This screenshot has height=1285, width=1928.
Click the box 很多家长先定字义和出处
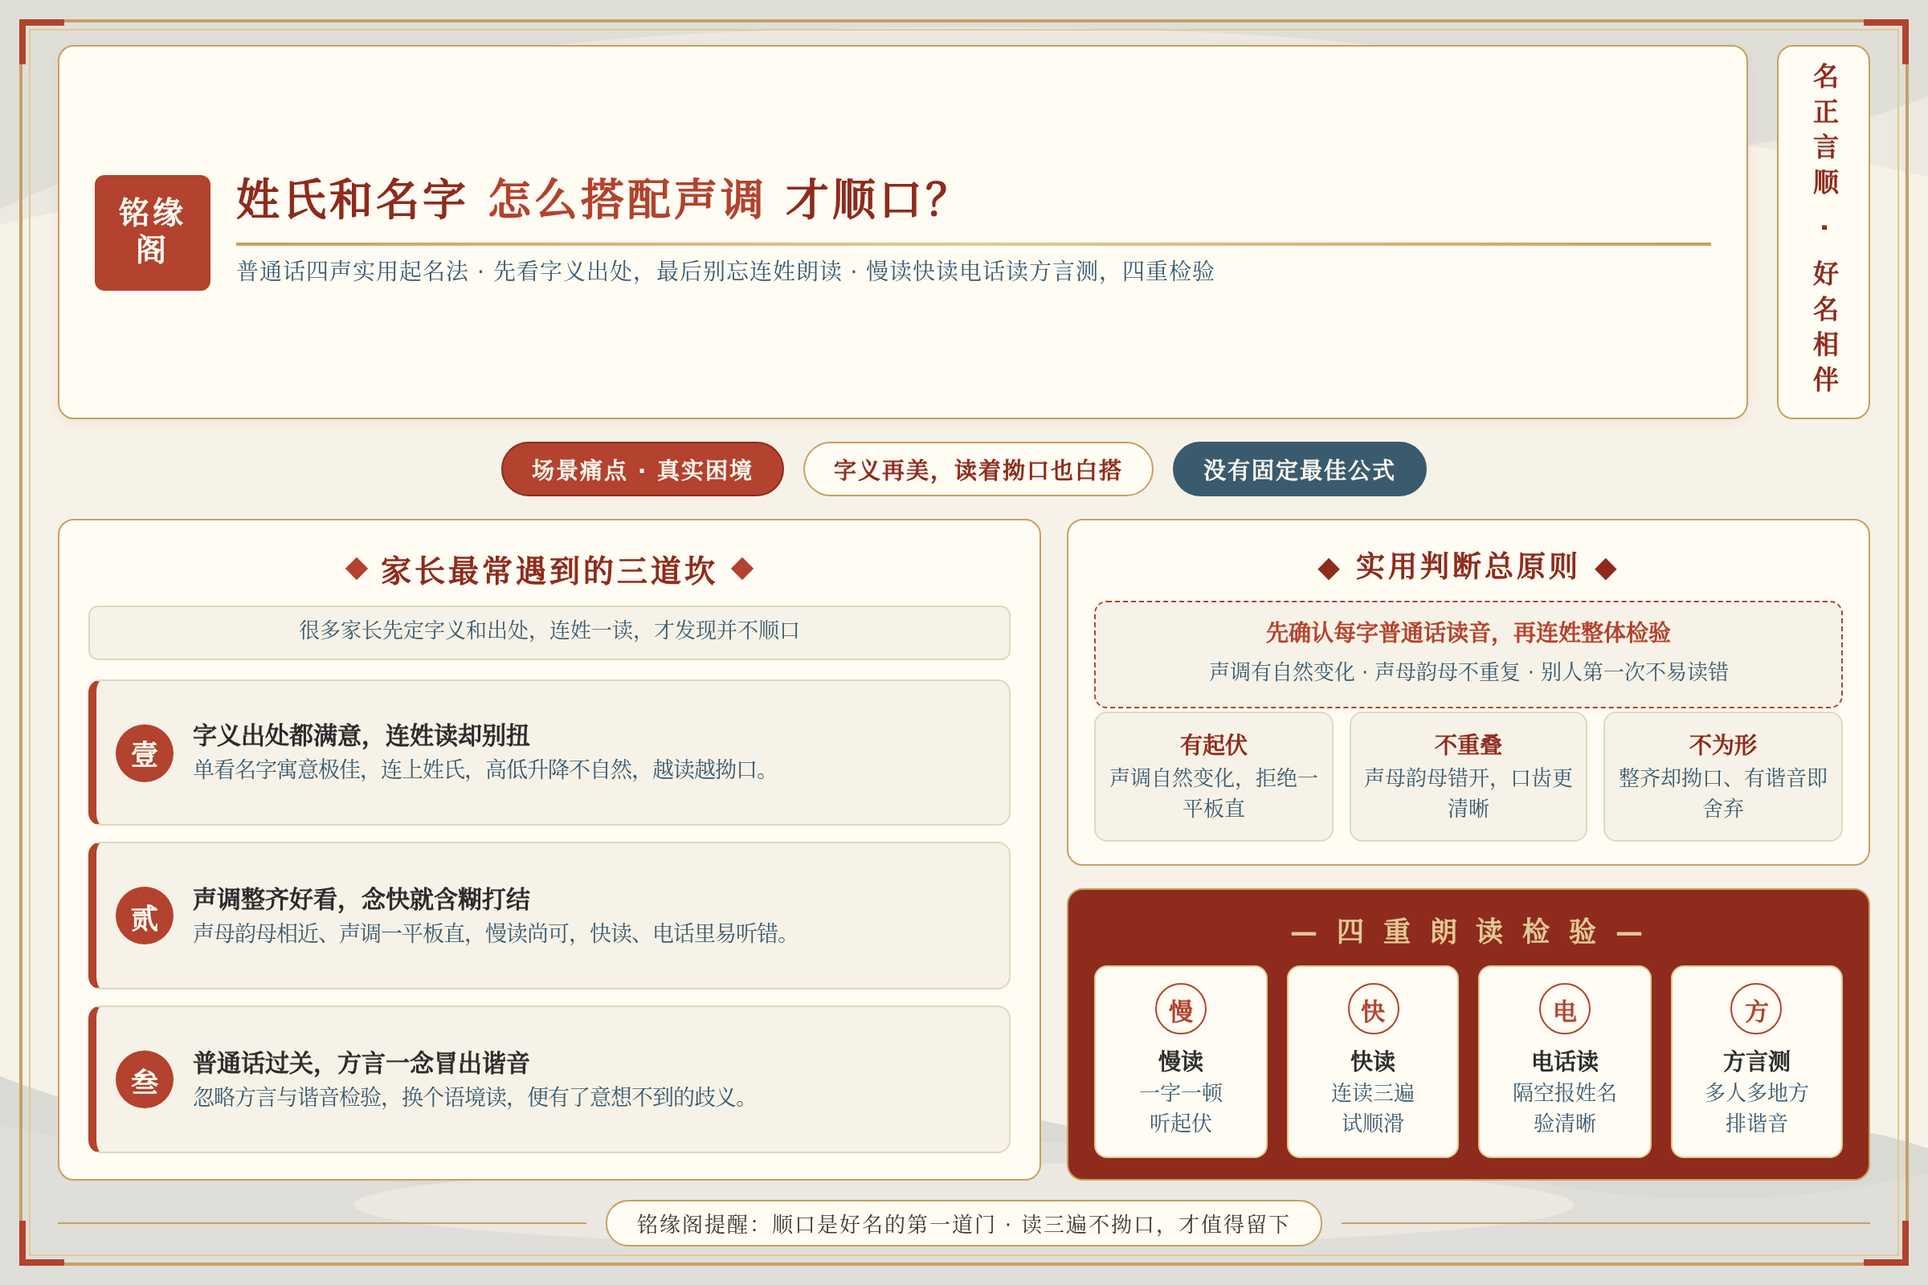pyautogui.click(x=549, y=633)
